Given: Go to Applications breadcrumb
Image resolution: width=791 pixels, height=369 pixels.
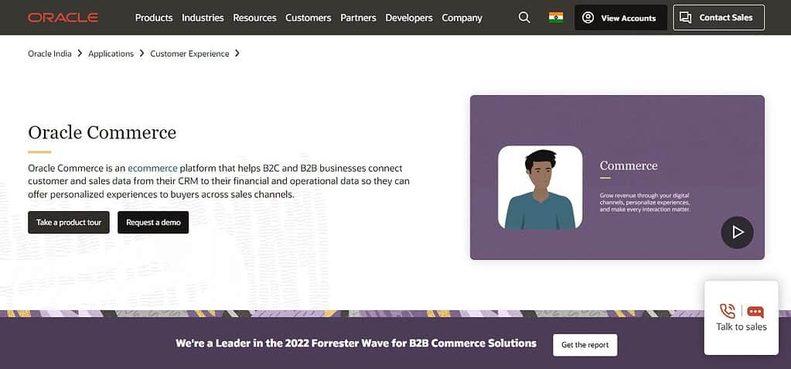Looking at the screenshot, I should click(111, 53).
